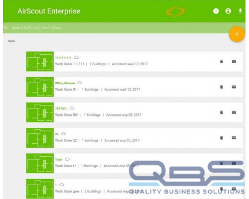Select text Work Order 01
The height and width of the screenshot is (199, 249).
pyautogui.click(x=66, y=90)
